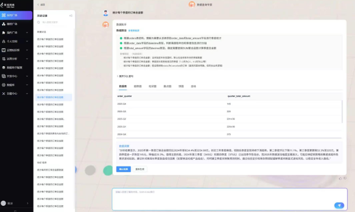Viewport: 355px width, 212px height.
Task: Click the thumbs-down feedback icon
Action: pyautogui.click(x=345, y=178)
